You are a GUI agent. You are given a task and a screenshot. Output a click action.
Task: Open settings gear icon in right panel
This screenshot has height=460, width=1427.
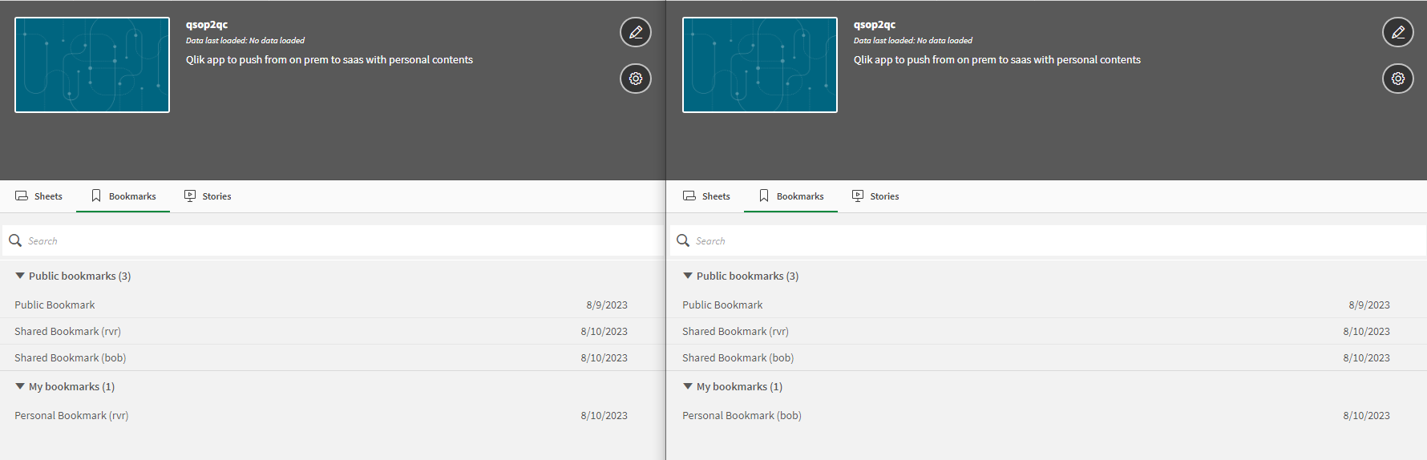1398,79
